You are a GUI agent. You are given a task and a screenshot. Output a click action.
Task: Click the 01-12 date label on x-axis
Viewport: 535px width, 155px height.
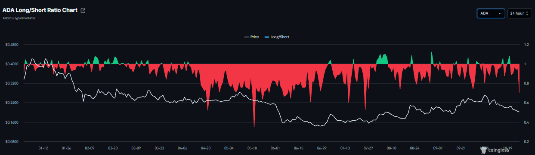[43, 148]
